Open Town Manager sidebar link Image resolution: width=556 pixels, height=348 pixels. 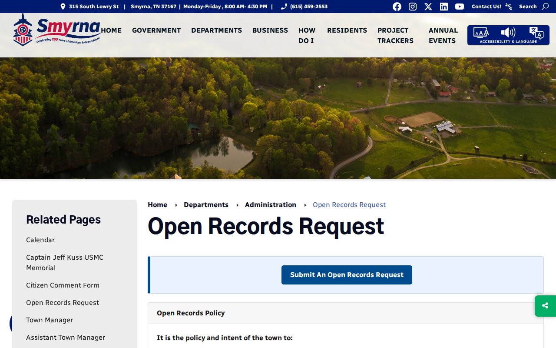(50, 320)
